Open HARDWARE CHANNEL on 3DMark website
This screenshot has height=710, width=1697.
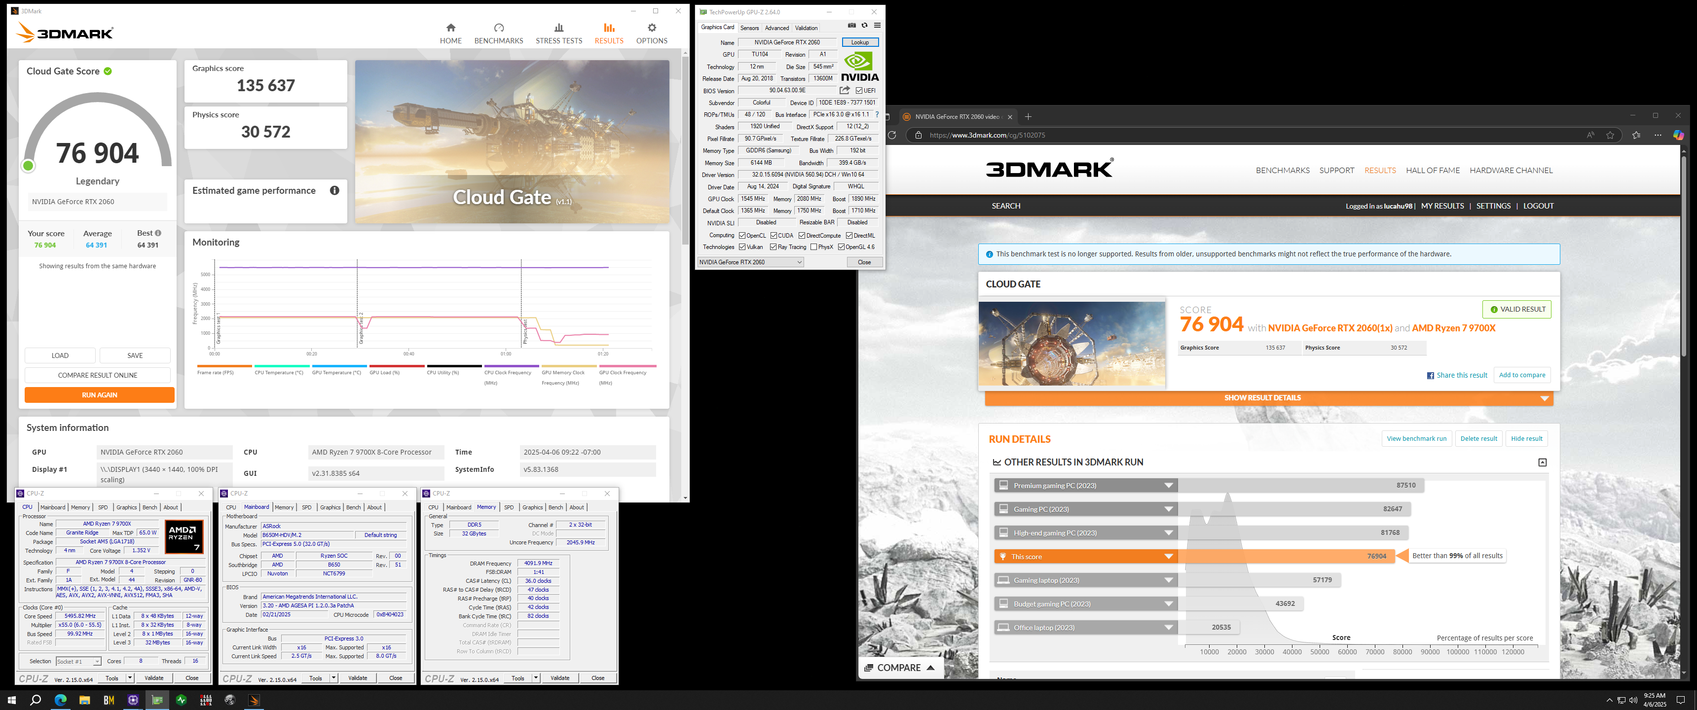tap(1511, 171)
